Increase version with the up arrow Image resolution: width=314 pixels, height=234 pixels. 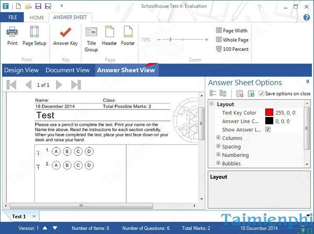click(45, 228)
